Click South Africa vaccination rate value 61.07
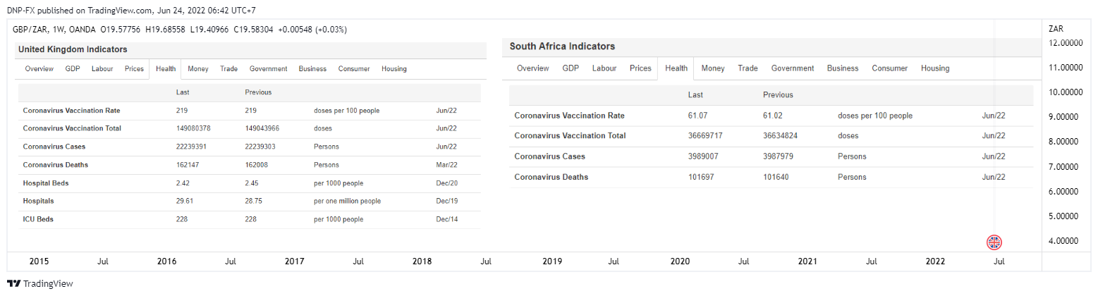Viewport: 1098px width, 296px height. [x=698, y=116]
